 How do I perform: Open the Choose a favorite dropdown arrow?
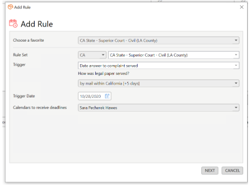click(236, 40)
